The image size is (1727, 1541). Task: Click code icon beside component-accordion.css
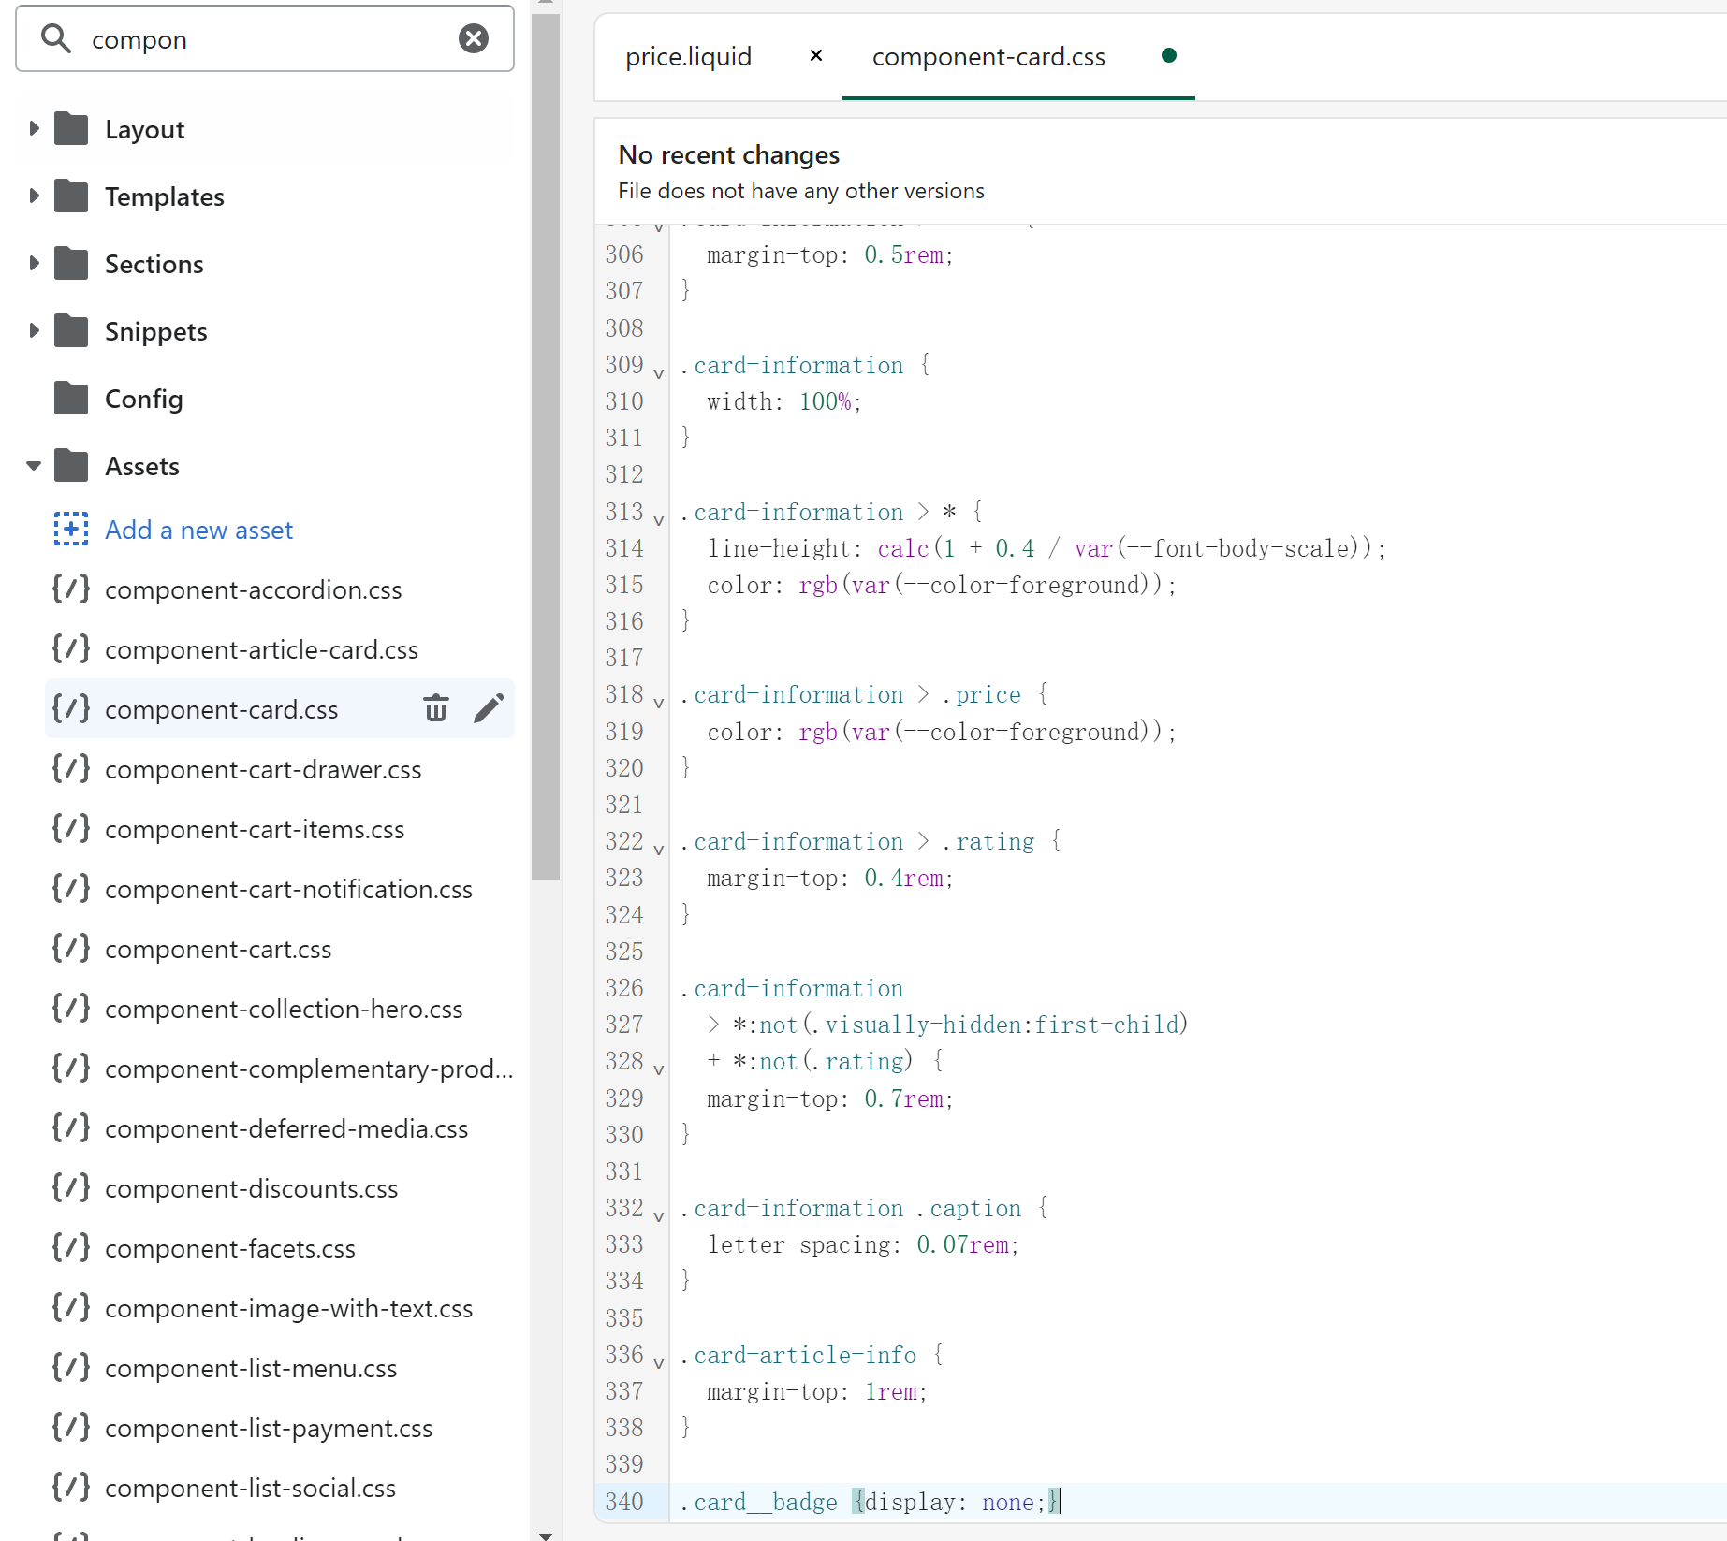(x=71, y=589)
